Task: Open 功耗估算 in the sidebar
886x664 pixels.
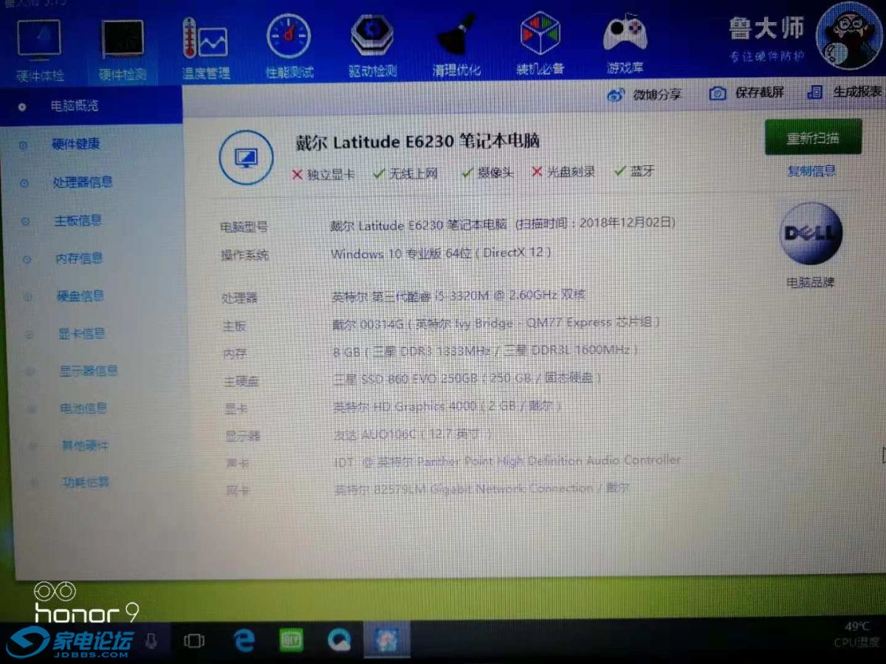Action: pos(86,482)
